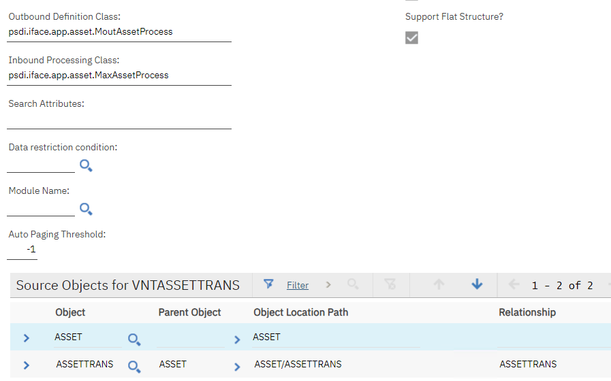
Task: Open Parent Object menu chevron in ASSET row
Action: click(x=237, y=339)
